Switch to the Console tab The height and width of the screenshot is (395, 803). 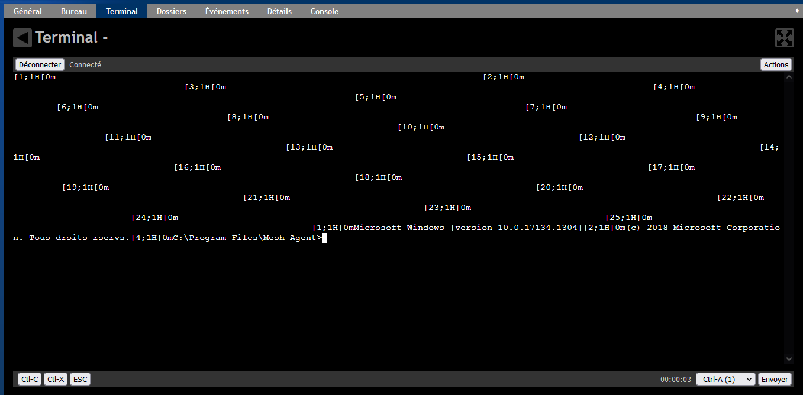click(324, 11)
